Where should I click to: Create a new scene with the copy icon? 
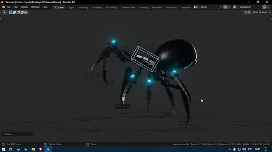(225, 7)
